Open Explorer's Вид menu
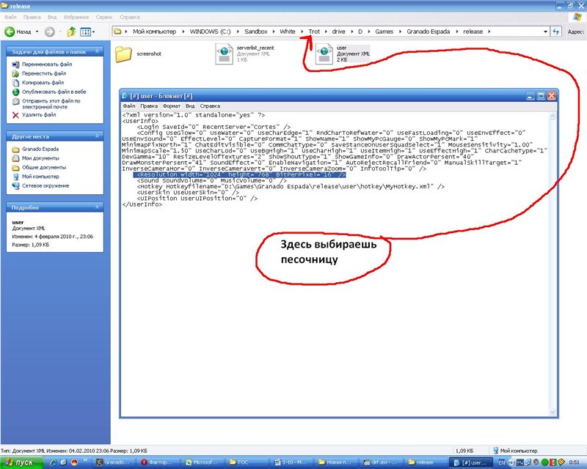This screenshot has width=587, height=469. (52, 17)
